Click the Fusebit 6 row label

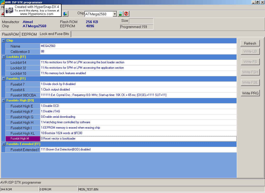[23, 90]
